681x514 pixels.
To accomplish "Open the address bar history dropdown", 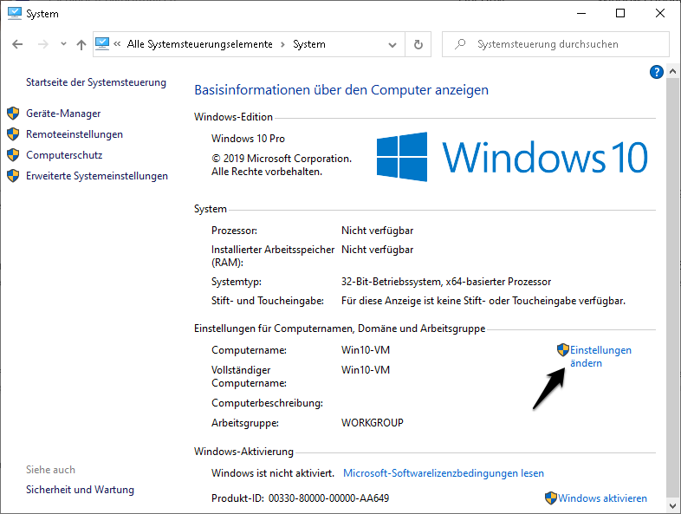I will [392, 44].
